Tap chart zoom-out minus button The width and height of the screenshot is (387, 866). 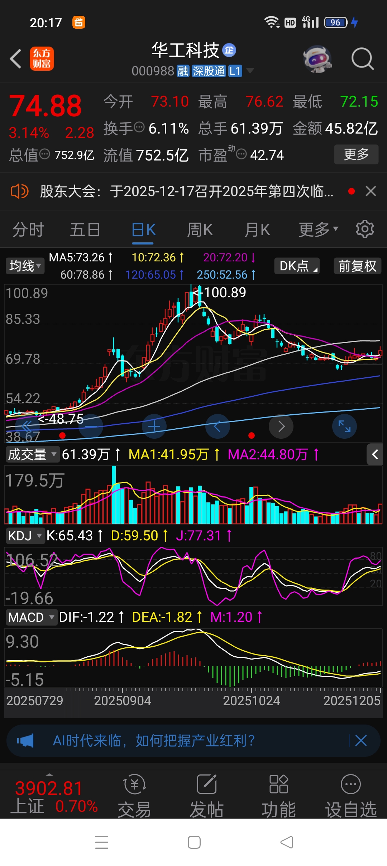pos(91,427)
